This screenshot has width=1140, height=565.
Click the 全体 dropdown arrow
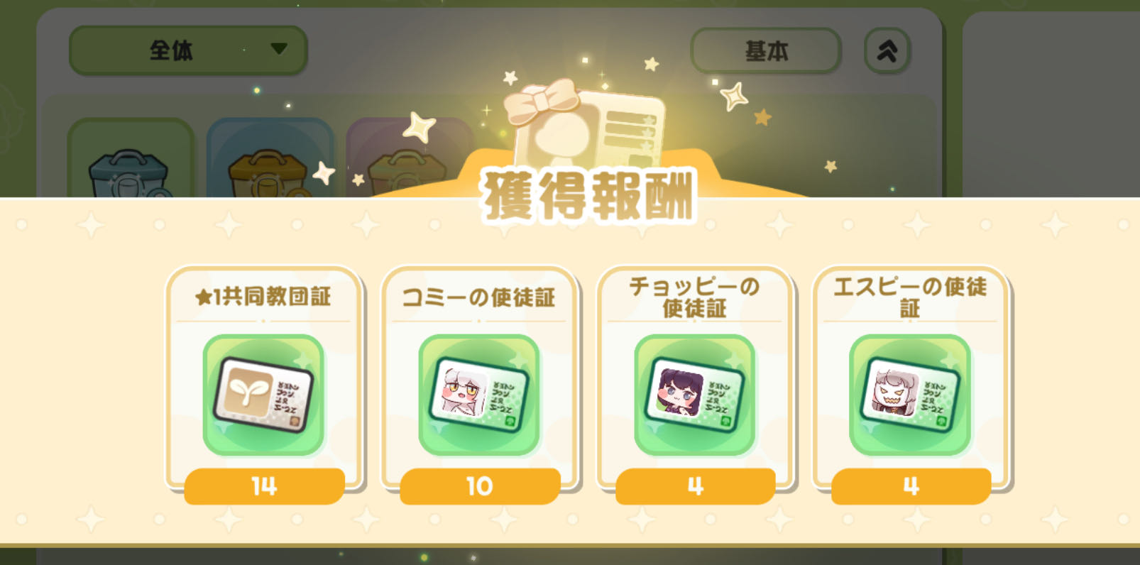click(279, 48)
